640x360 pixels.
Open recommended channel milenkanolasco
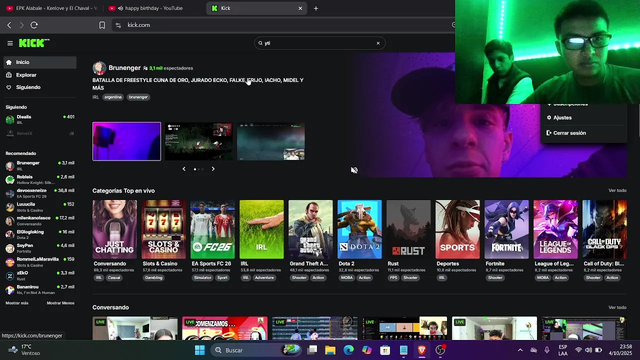39,220
